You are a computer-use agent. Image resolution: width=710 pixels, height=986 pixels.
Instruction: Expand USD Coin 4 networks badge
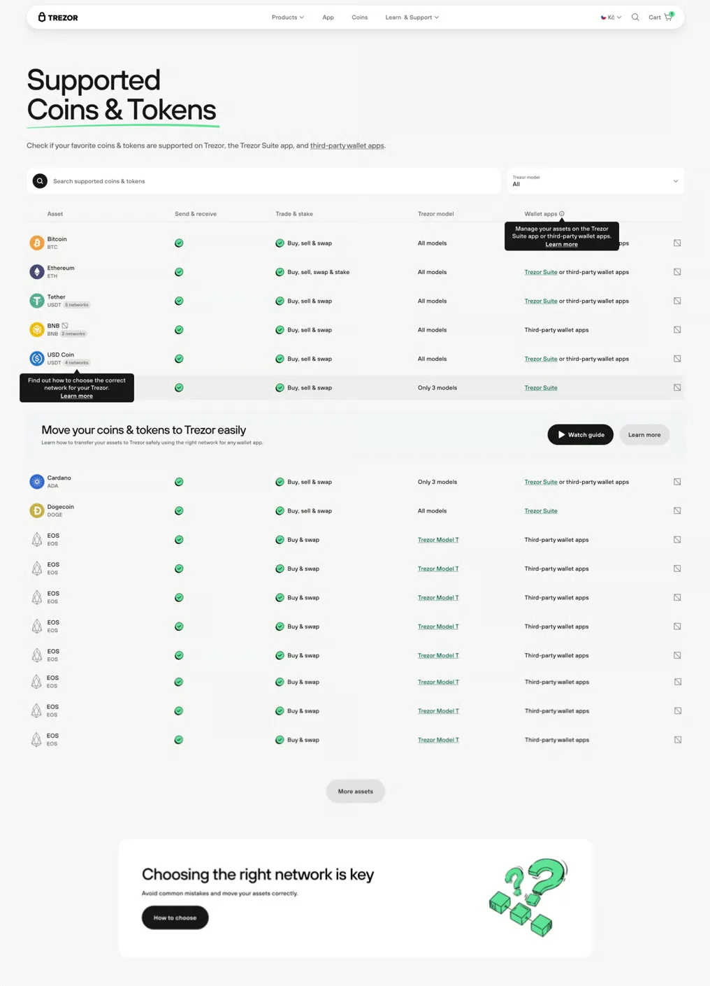click(77, 363)
